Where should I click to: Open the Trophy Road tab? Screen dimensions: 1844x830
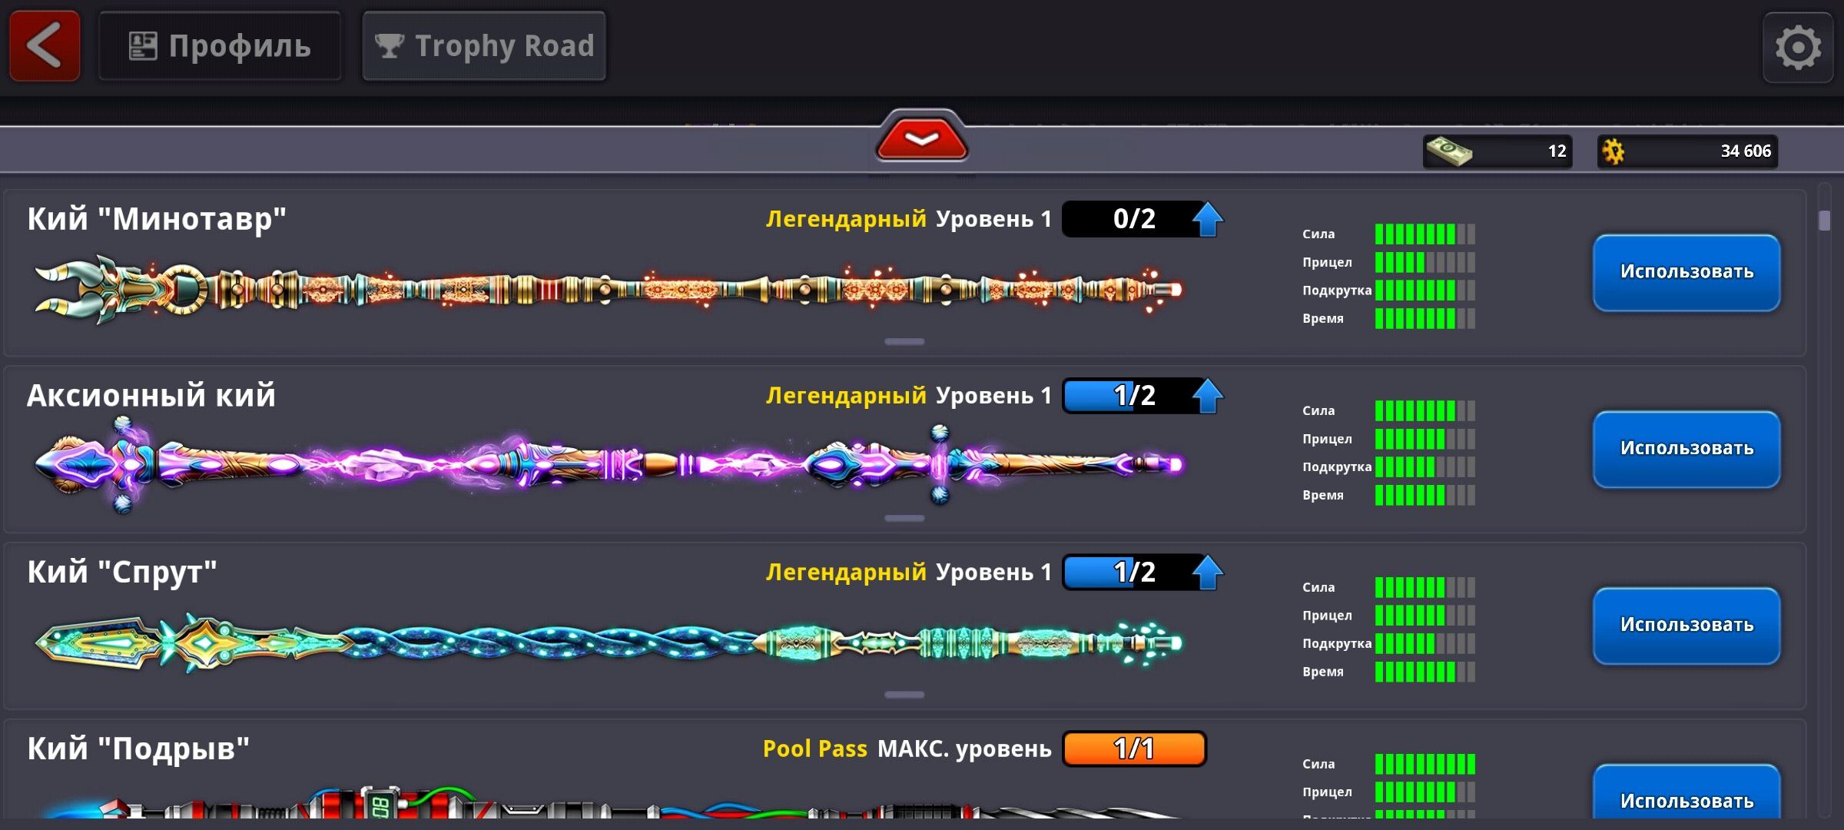(484, 46)
